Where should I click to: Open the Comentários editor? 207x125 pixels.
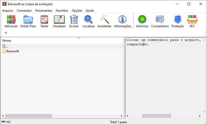(x=160, y=21)
